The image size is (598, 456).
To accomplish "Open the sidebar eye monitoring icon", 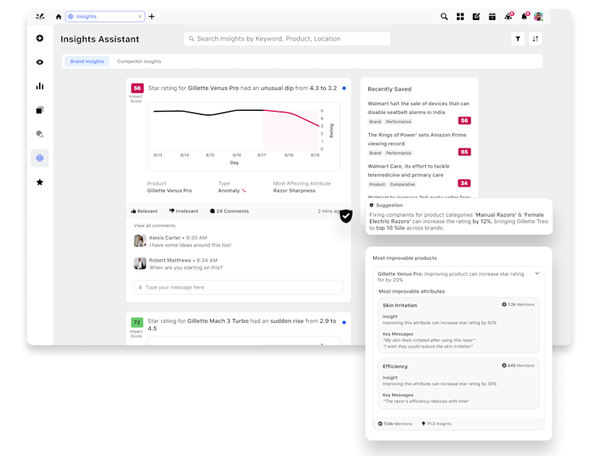I will (40, 62).
